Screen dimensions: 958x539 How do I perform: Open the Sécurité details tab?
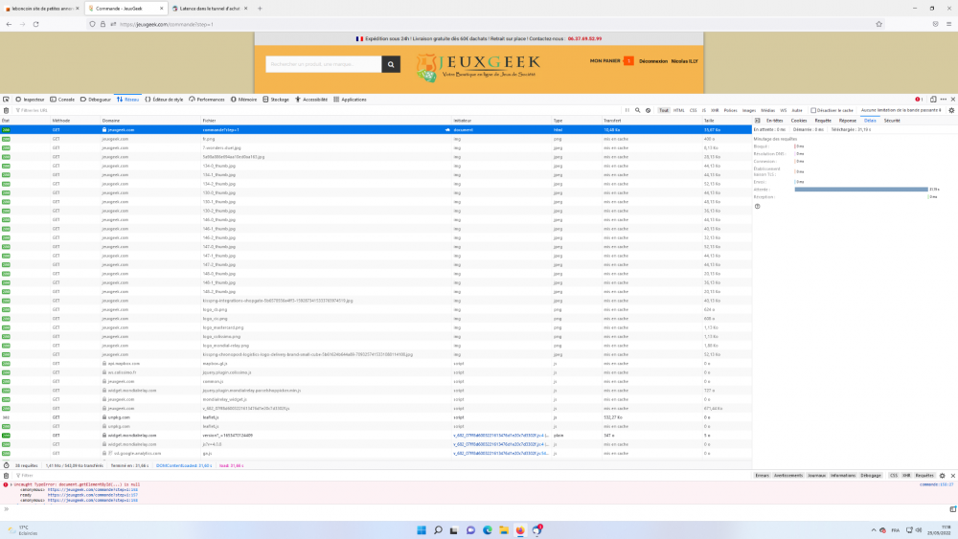pyautogui.click(x=892, y=121)
